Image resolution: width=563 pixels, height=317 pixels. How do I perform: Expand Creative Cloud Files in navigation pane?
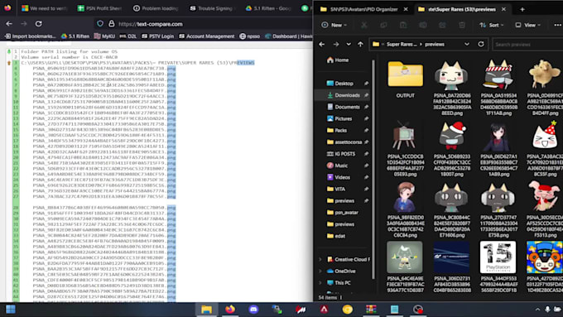[x=320, y=259]
